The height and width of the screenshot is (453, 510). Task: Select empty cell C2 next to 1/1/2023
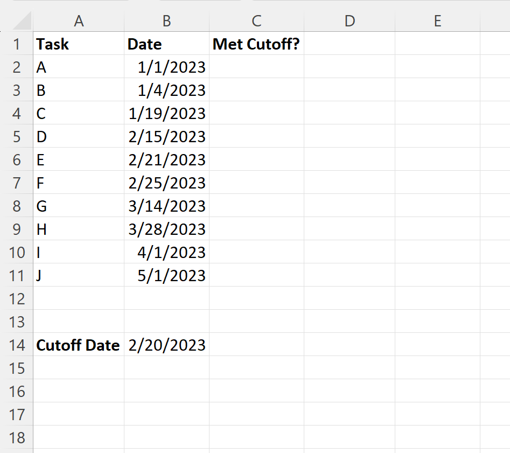[x=256, y=67]
